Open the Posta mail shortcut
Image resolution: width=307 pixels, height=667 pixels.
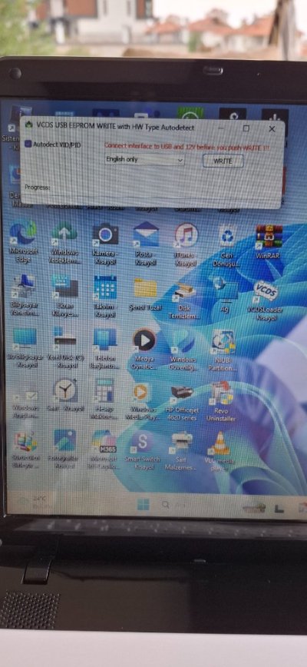click(146, 244)
